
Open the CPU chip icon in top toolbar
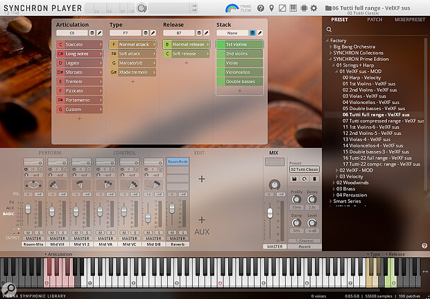pyautogui.click(x=304, y=8)
